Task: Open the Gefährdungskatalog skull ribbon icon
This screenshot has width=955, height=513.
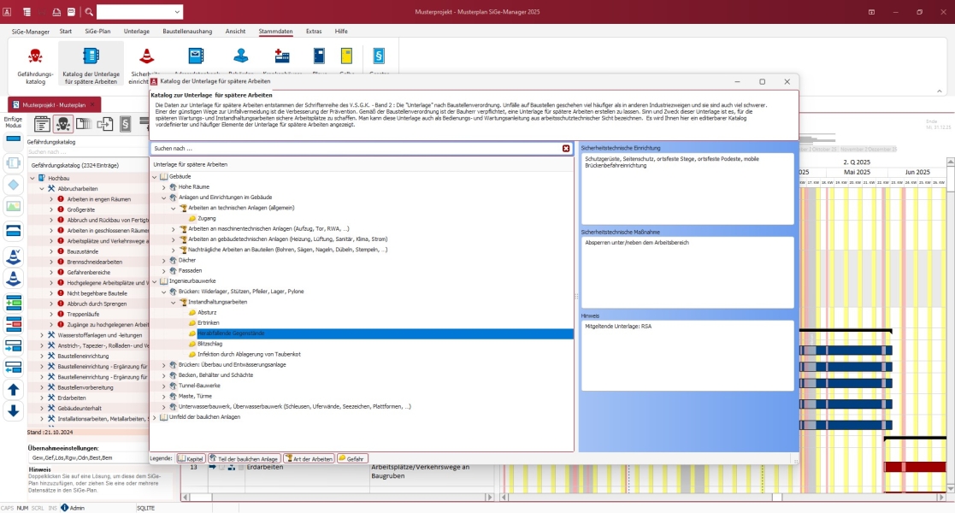Action: 35,64
